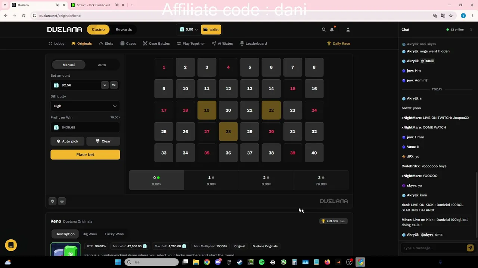Clear the selected keno numbers

pos(103,141)
